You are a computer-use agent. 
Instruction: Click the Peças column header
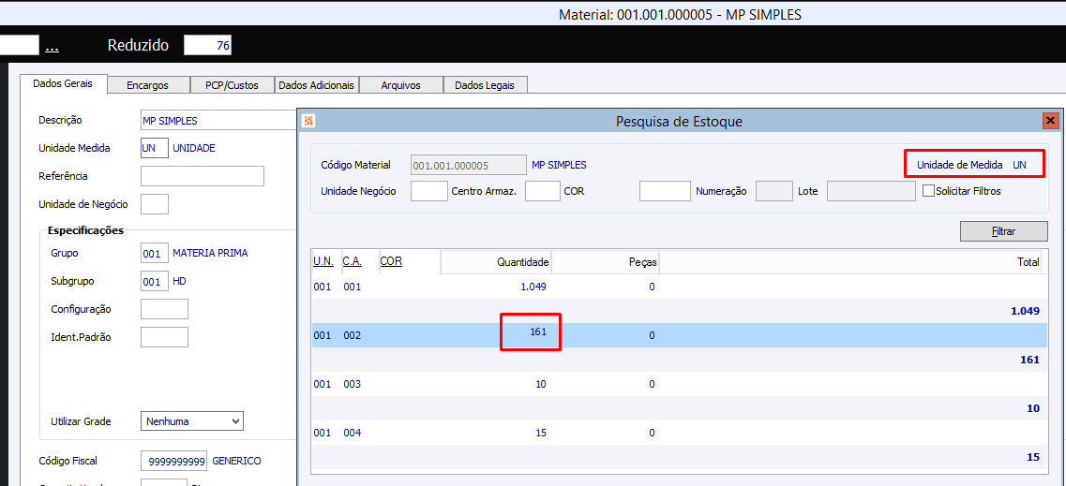point(605,262)
